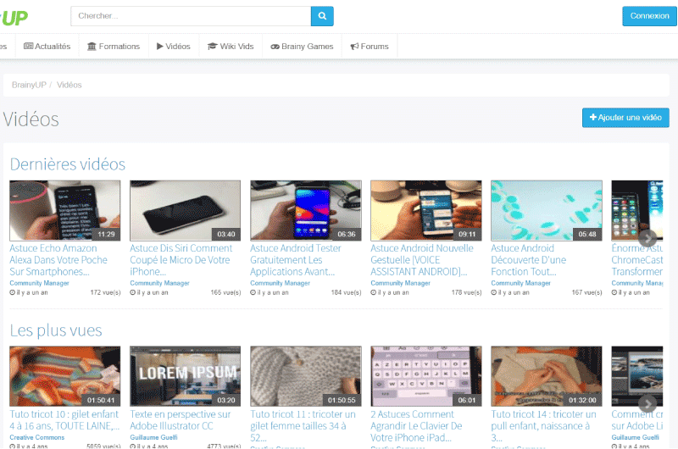Click the next arrow on Dernières vidéos carousel
Screen dimensions: 678x449
click(647, 238)
